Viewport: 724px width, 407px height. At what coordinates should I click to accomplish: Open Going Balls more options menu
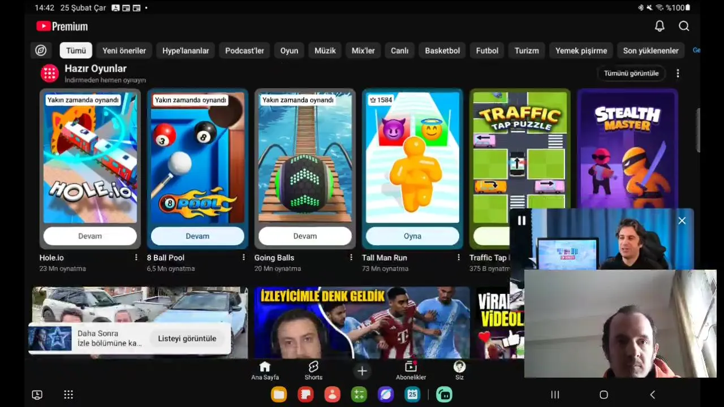(351, 257)
